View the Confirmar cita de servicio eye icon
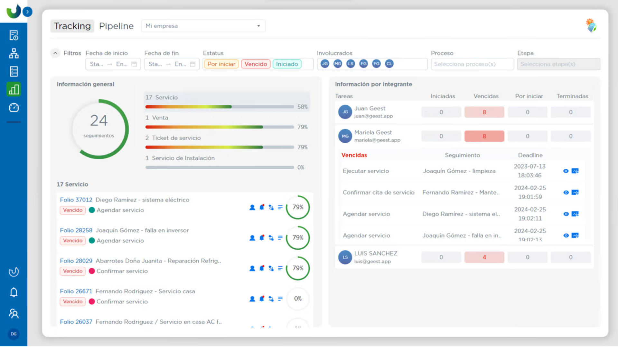The width and height of the screenshot is (618, 347). coord(566,192)
